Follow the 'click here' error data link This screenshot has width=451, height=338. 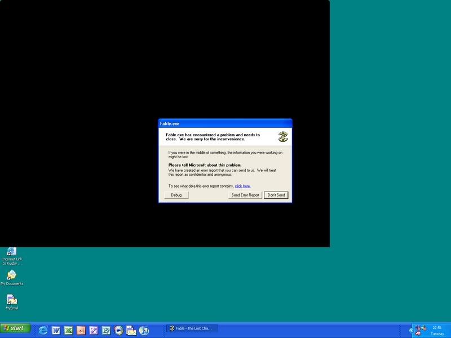[242, 186]
